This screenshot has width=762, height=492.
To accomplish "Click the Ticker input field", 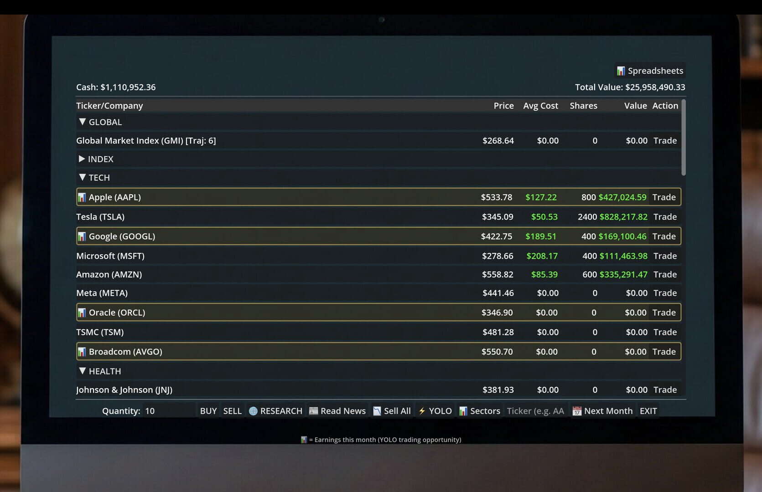I will [x=536, y=410].
